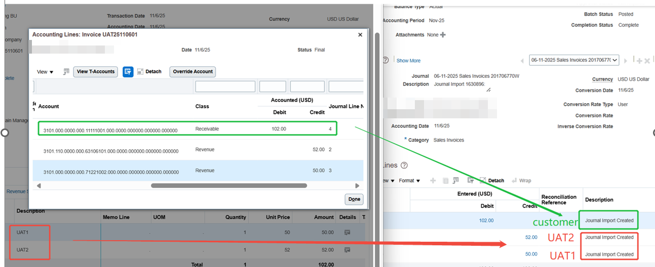Toggle the blue Query By Example filter icon
This screenshot has height=267, width=655.
pos(128,72)
